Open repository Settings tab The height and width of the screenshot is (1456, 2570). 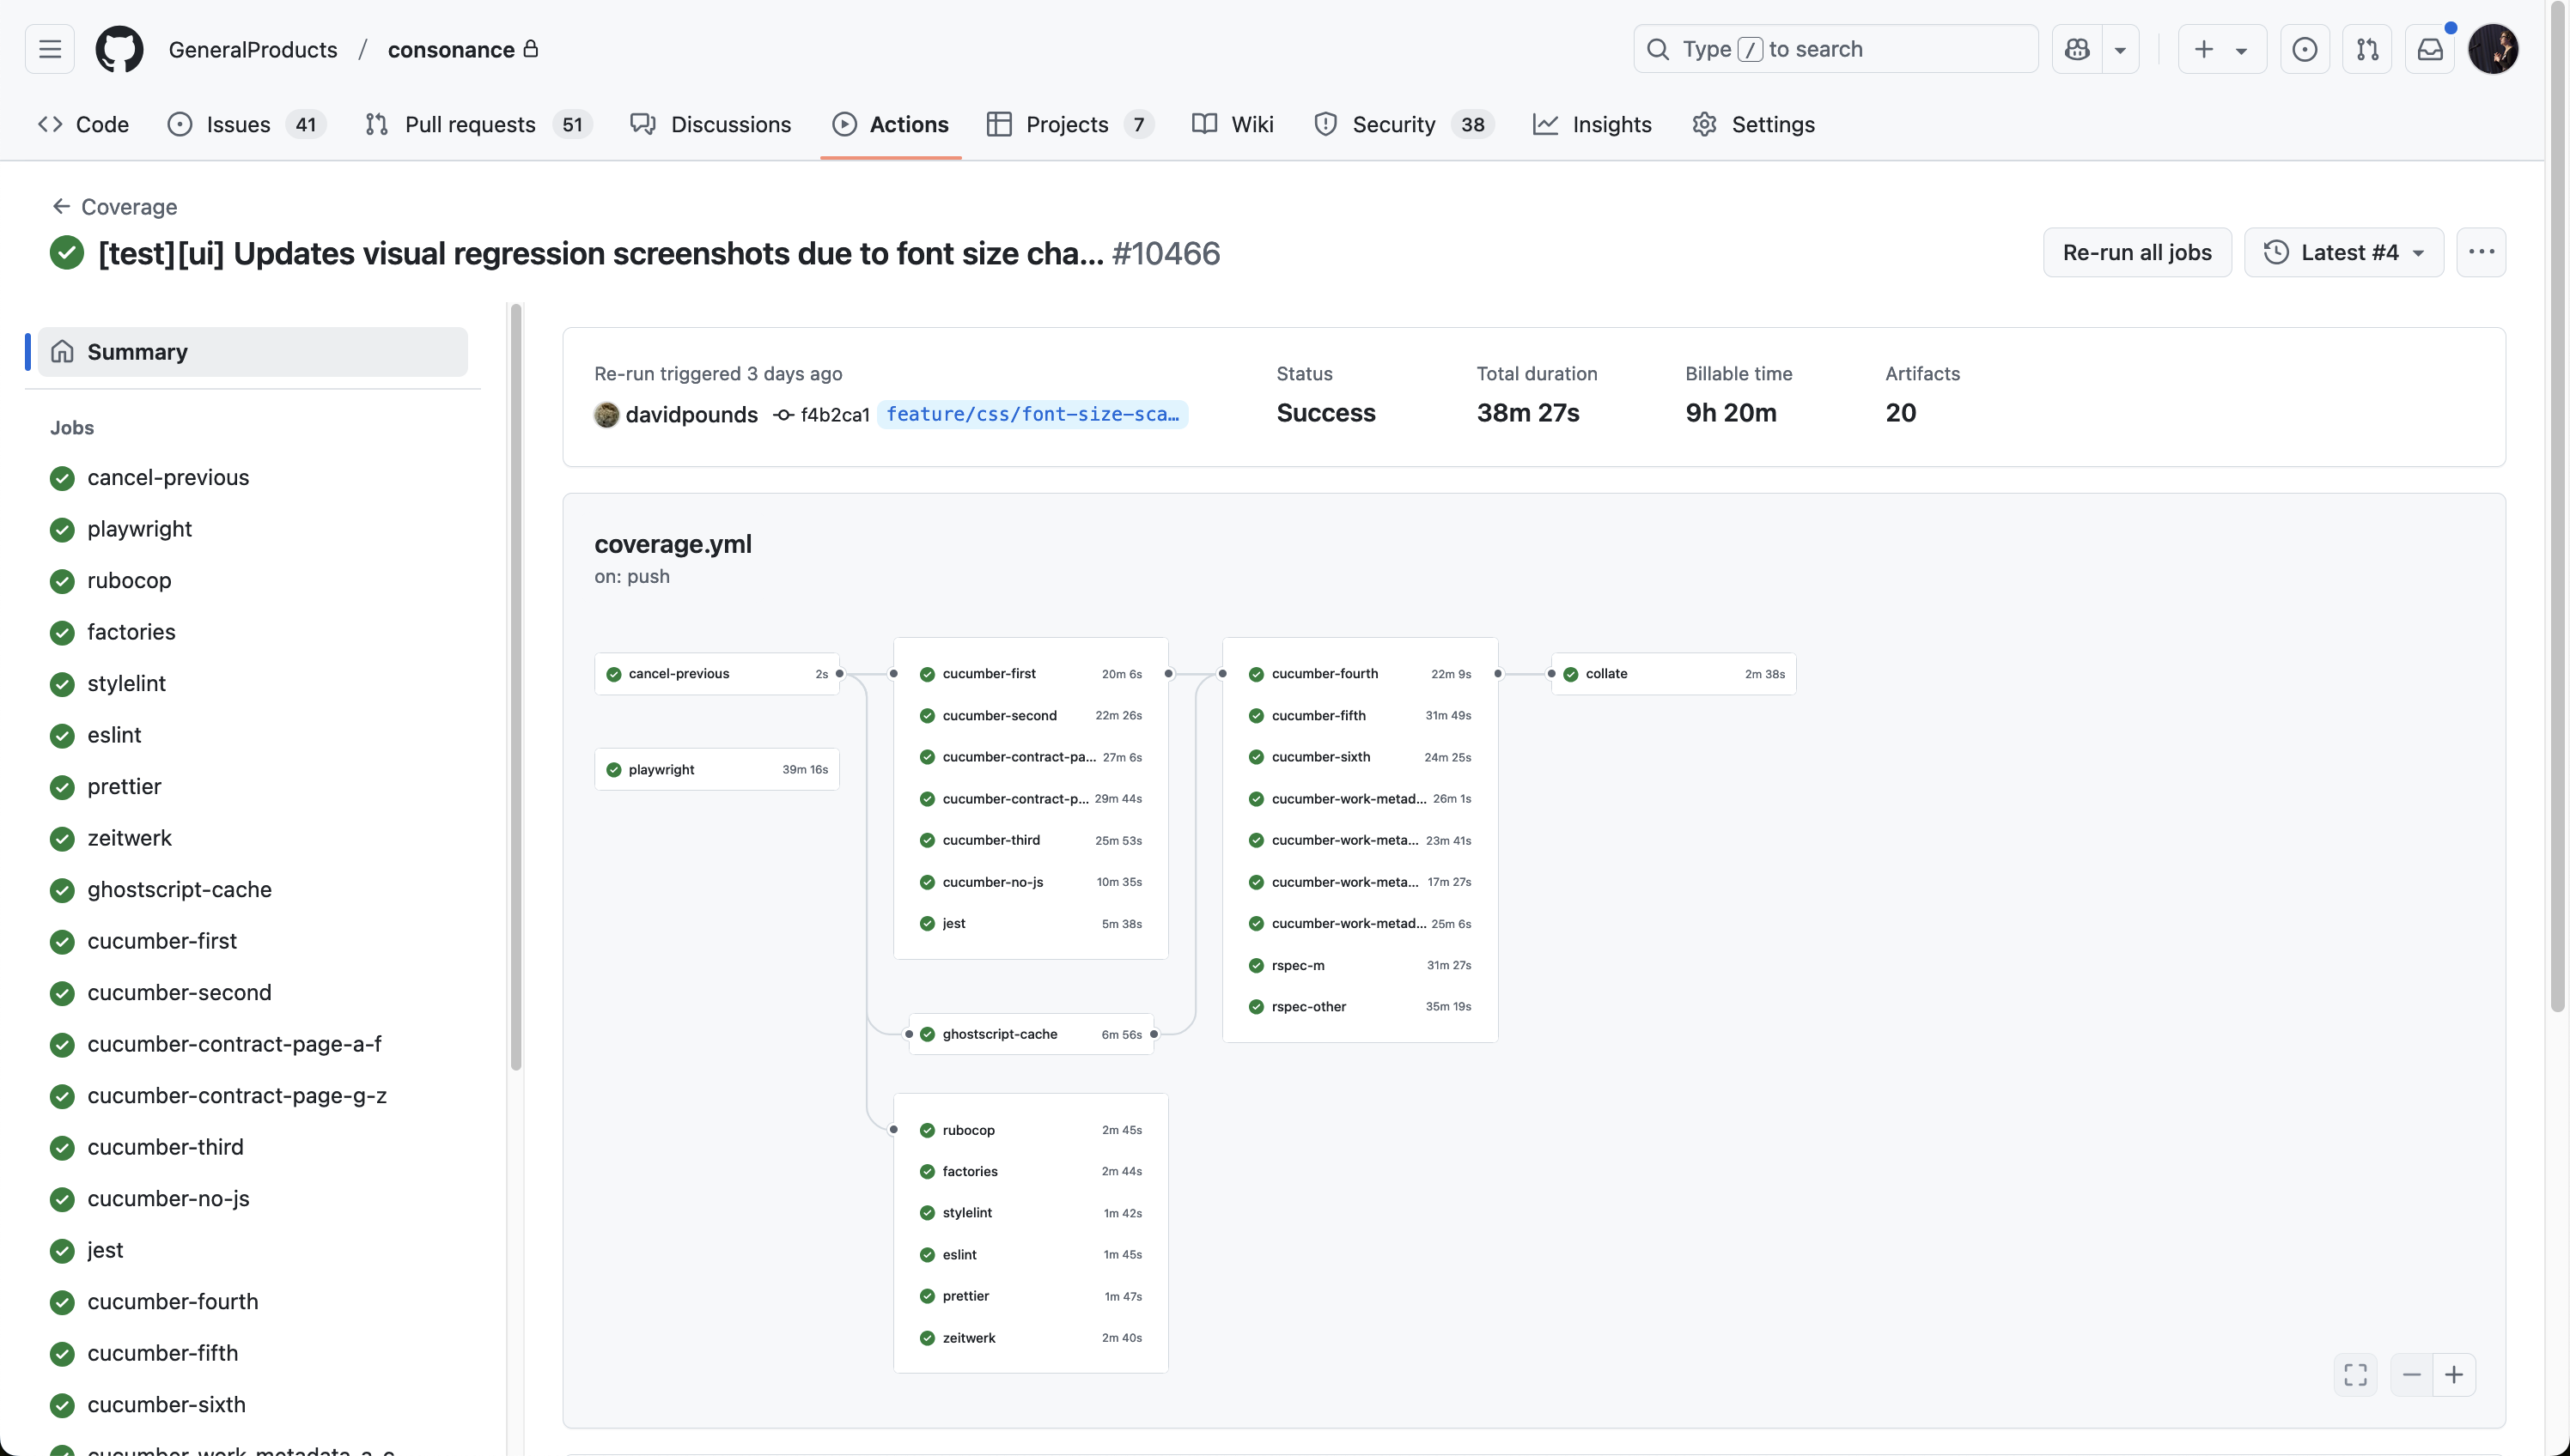pyautogui.click(x=1752, y=124)
